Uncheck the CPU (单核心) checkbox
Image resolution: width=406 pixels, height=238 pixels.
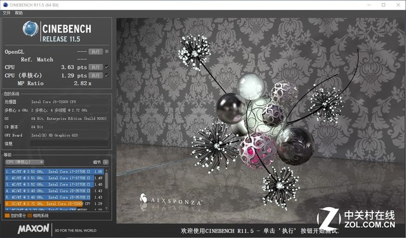point(107,75)
